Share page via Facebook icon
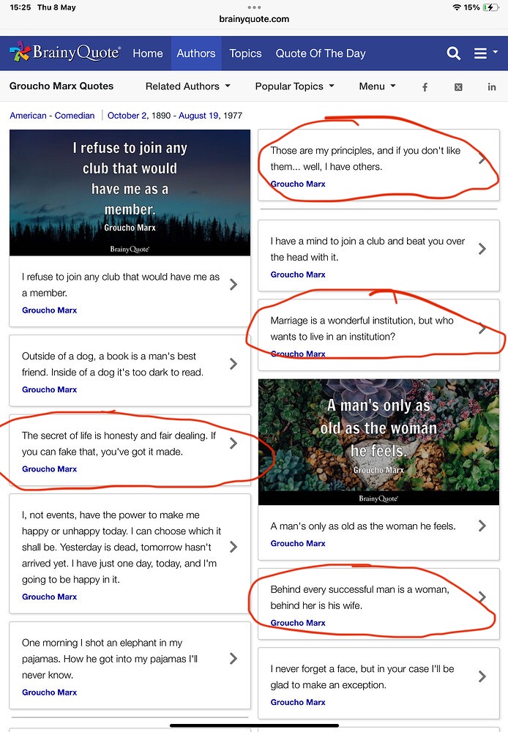This screenshot has height=732, width=508. (x=425, y=87)
